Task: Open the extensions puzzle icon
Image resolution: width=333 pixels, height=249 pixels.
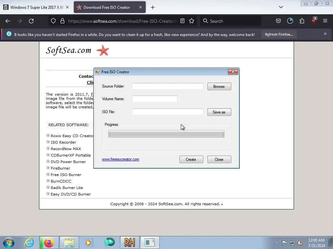Action: (302, 21)
